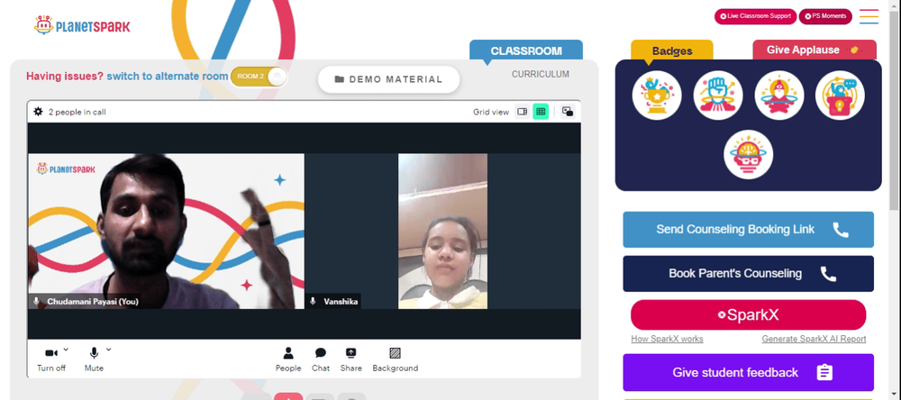Click 'switch to alternate room' text

point(168,77)
